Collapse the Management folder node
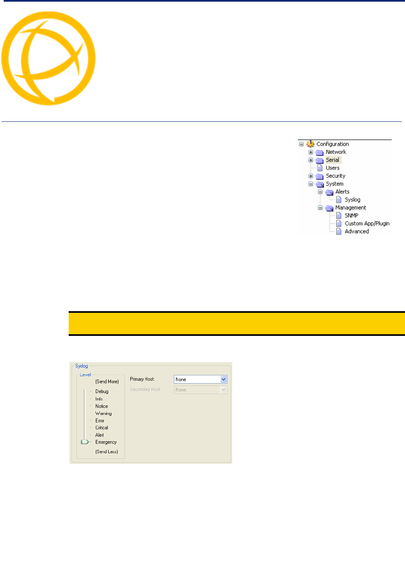Image resolution: width=405 pixels, height=582 pixels. 320,208
